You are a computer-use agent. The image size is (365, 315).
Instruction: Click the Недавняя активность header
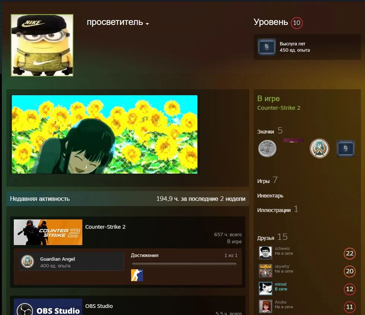pos(40,199)
